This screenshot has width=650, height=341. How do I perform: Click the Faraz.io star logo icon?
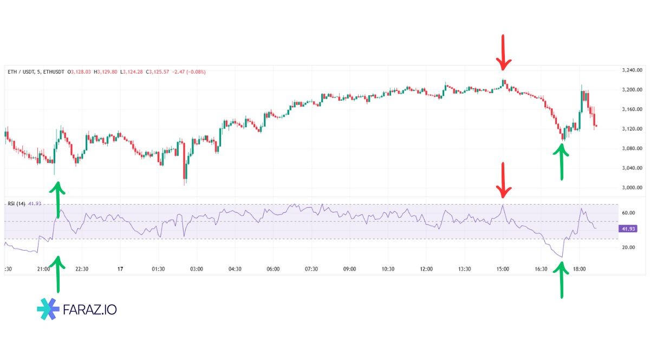(x=48, y=309)
